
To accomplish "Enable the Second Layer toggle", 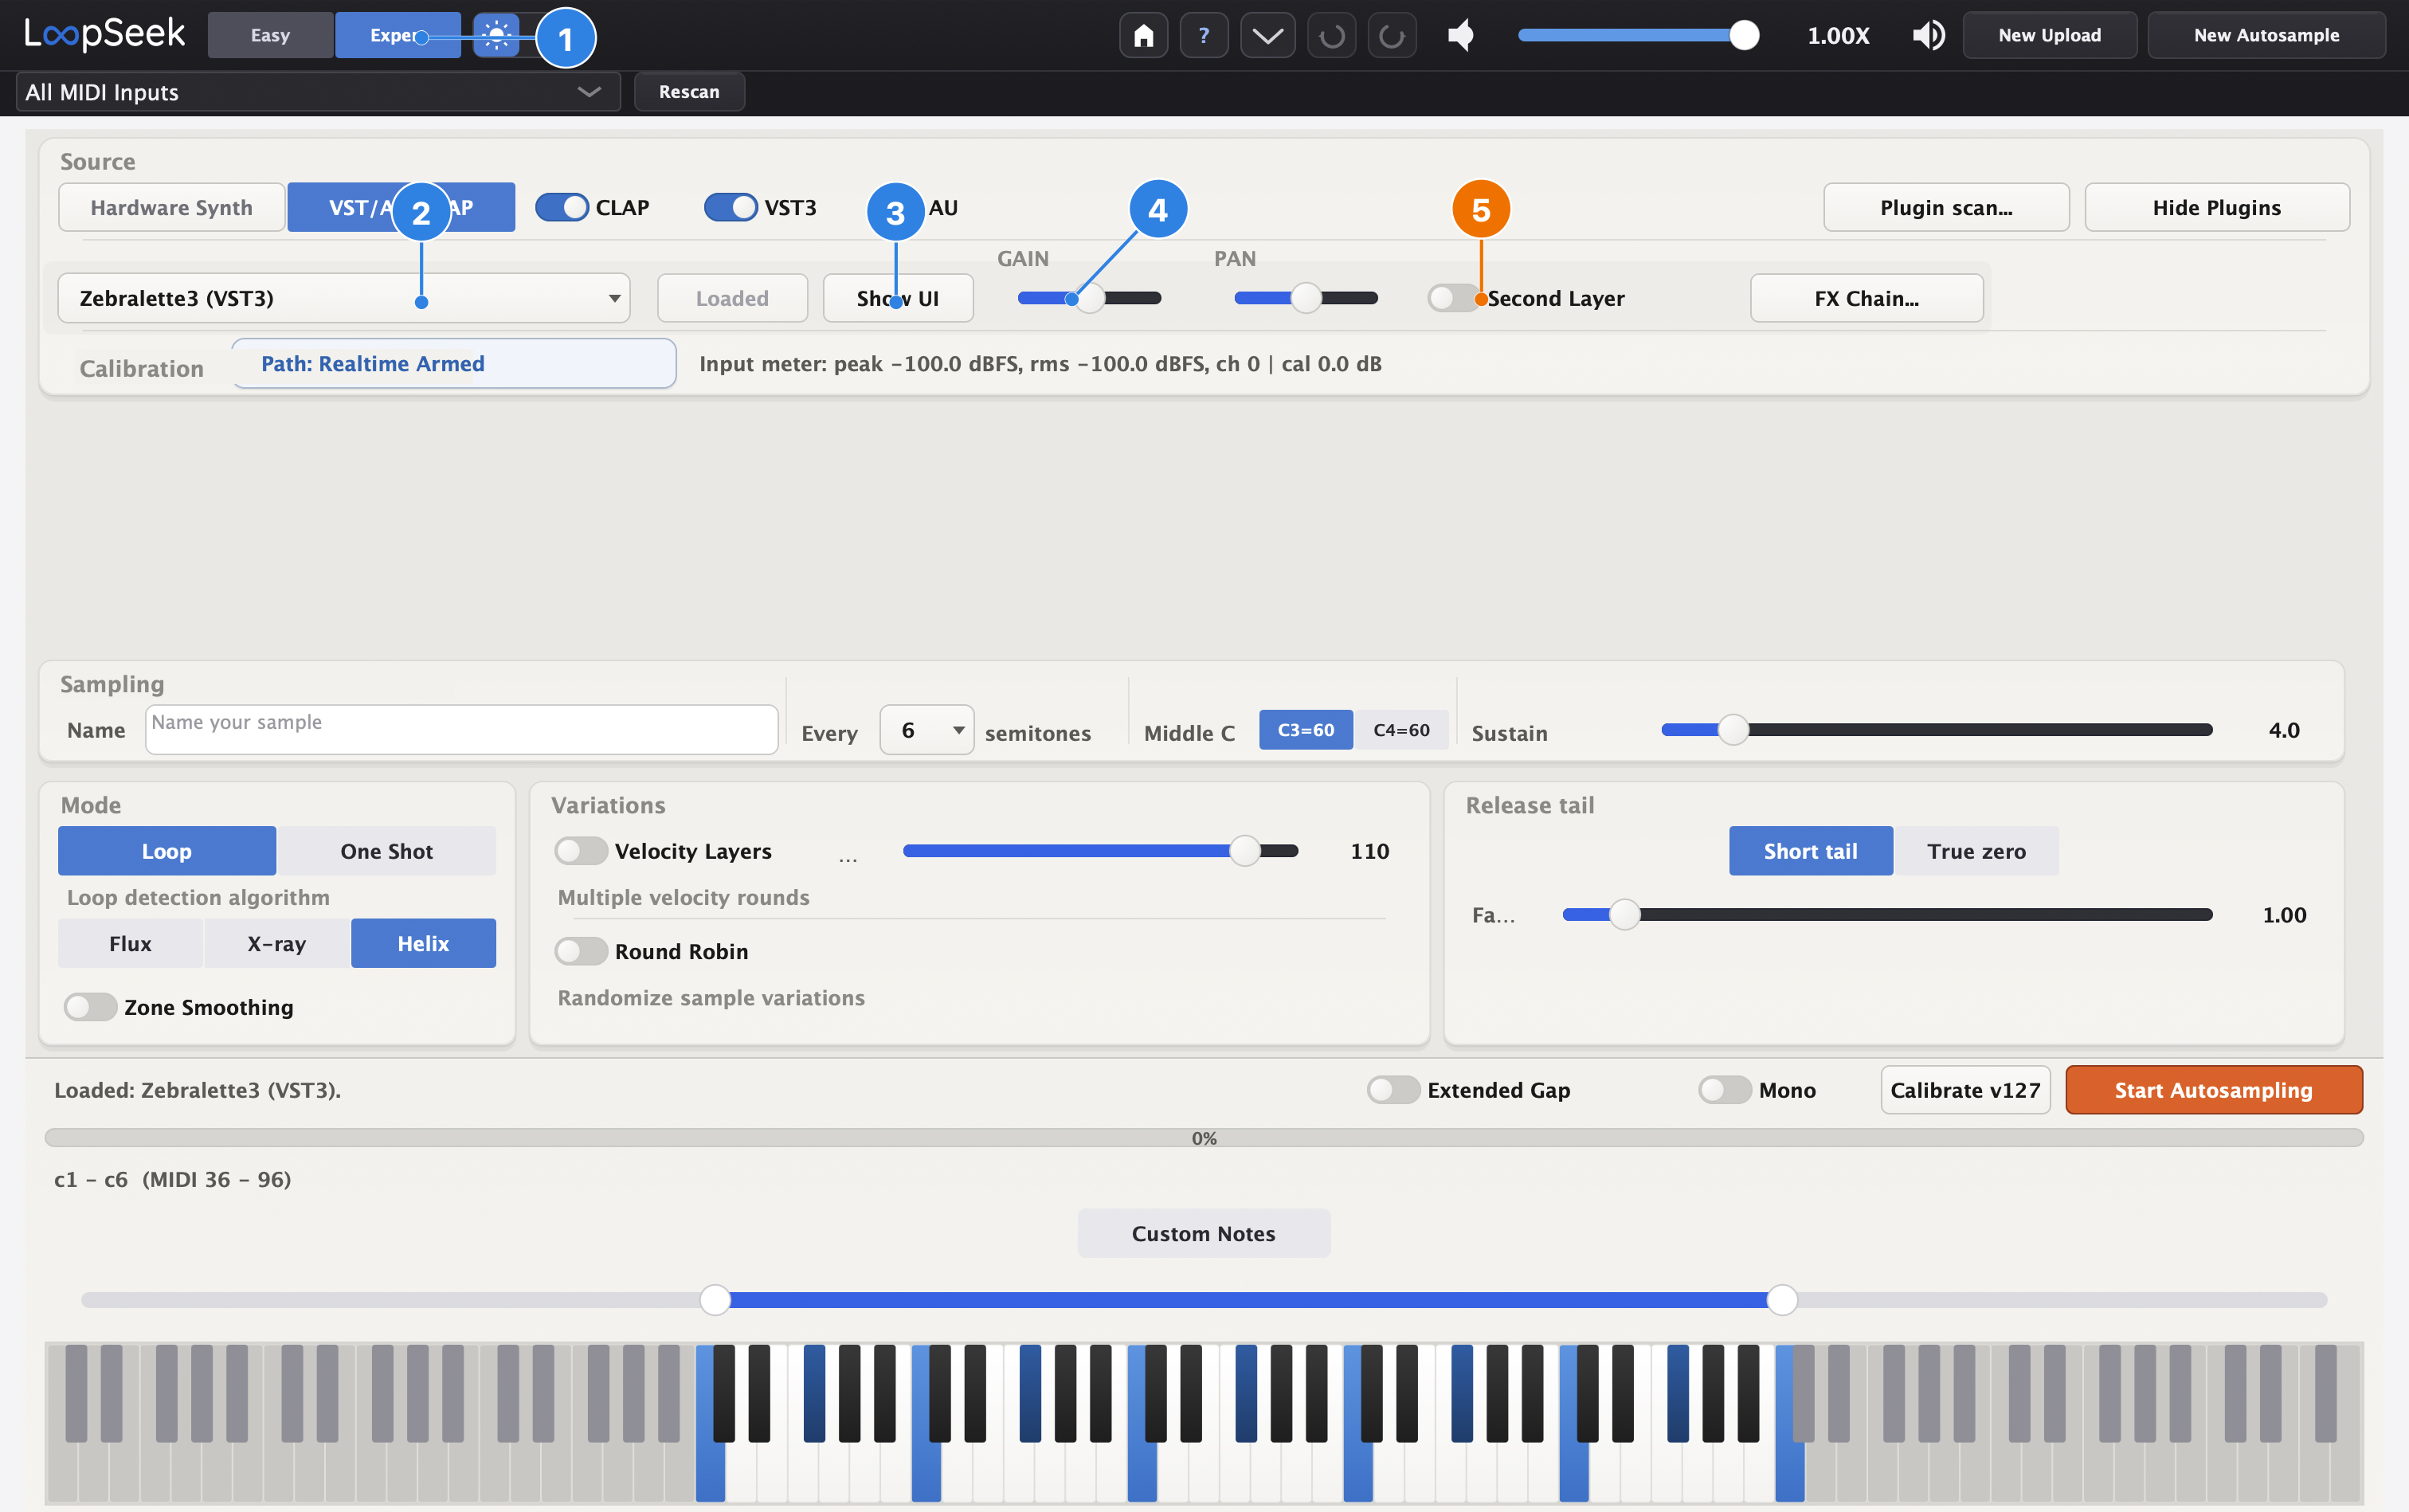I will (x=1454, y=298).
